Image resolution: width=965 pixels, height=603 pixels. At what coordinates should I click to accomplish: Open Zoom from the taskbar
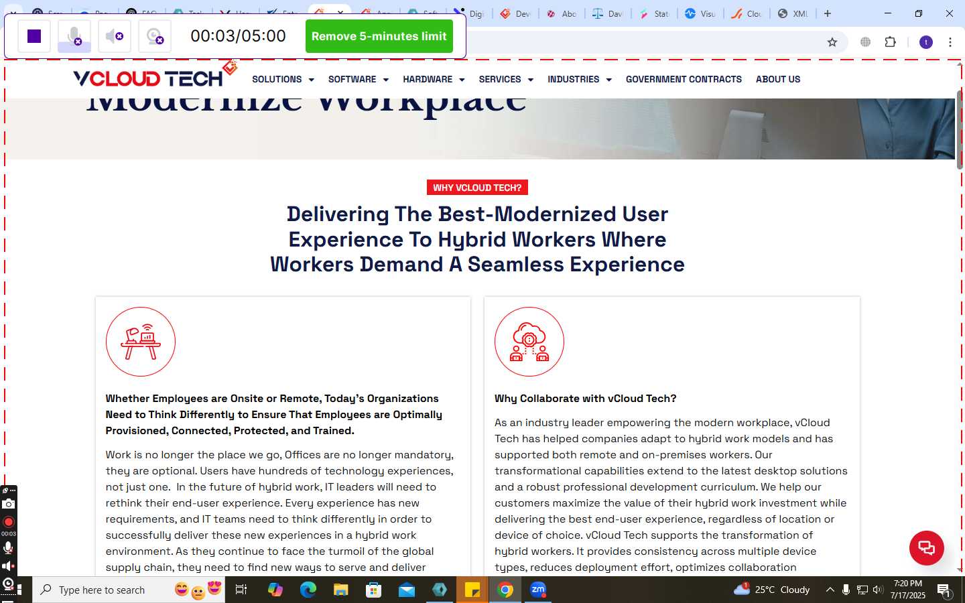[538, 590]
